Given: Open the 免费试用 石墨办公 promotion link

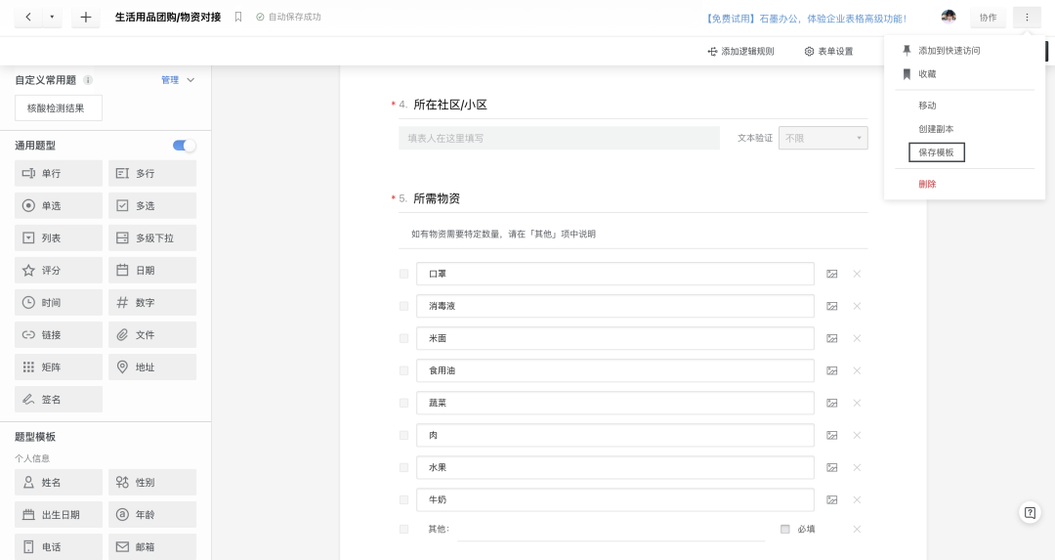Looking at the screenshot, I should coord(806,19).
